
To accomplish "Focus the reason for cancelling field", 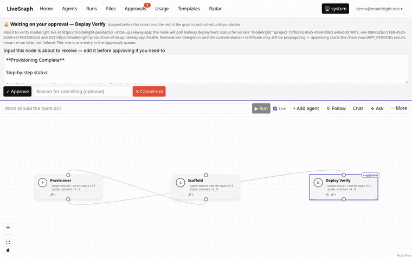I will coord(82,92).
